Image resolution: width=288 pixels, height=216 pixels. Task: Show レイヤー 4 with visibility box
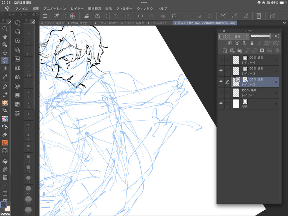pyautogui.click(x=221, y=60)
